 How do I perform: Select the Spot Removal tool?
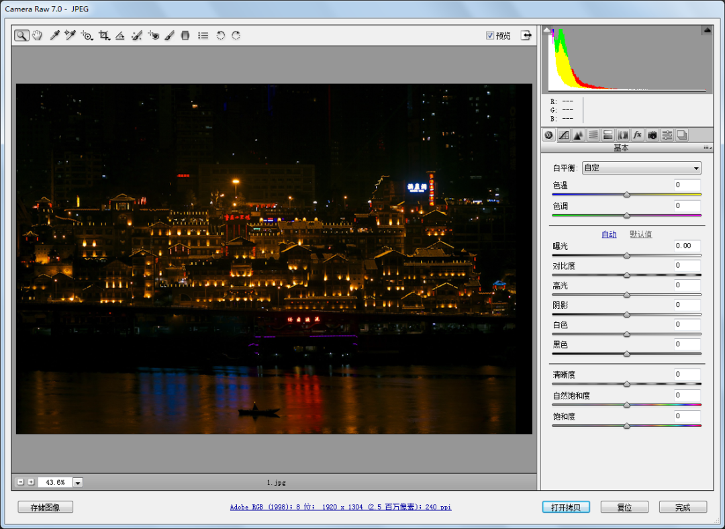click(136, 35)
